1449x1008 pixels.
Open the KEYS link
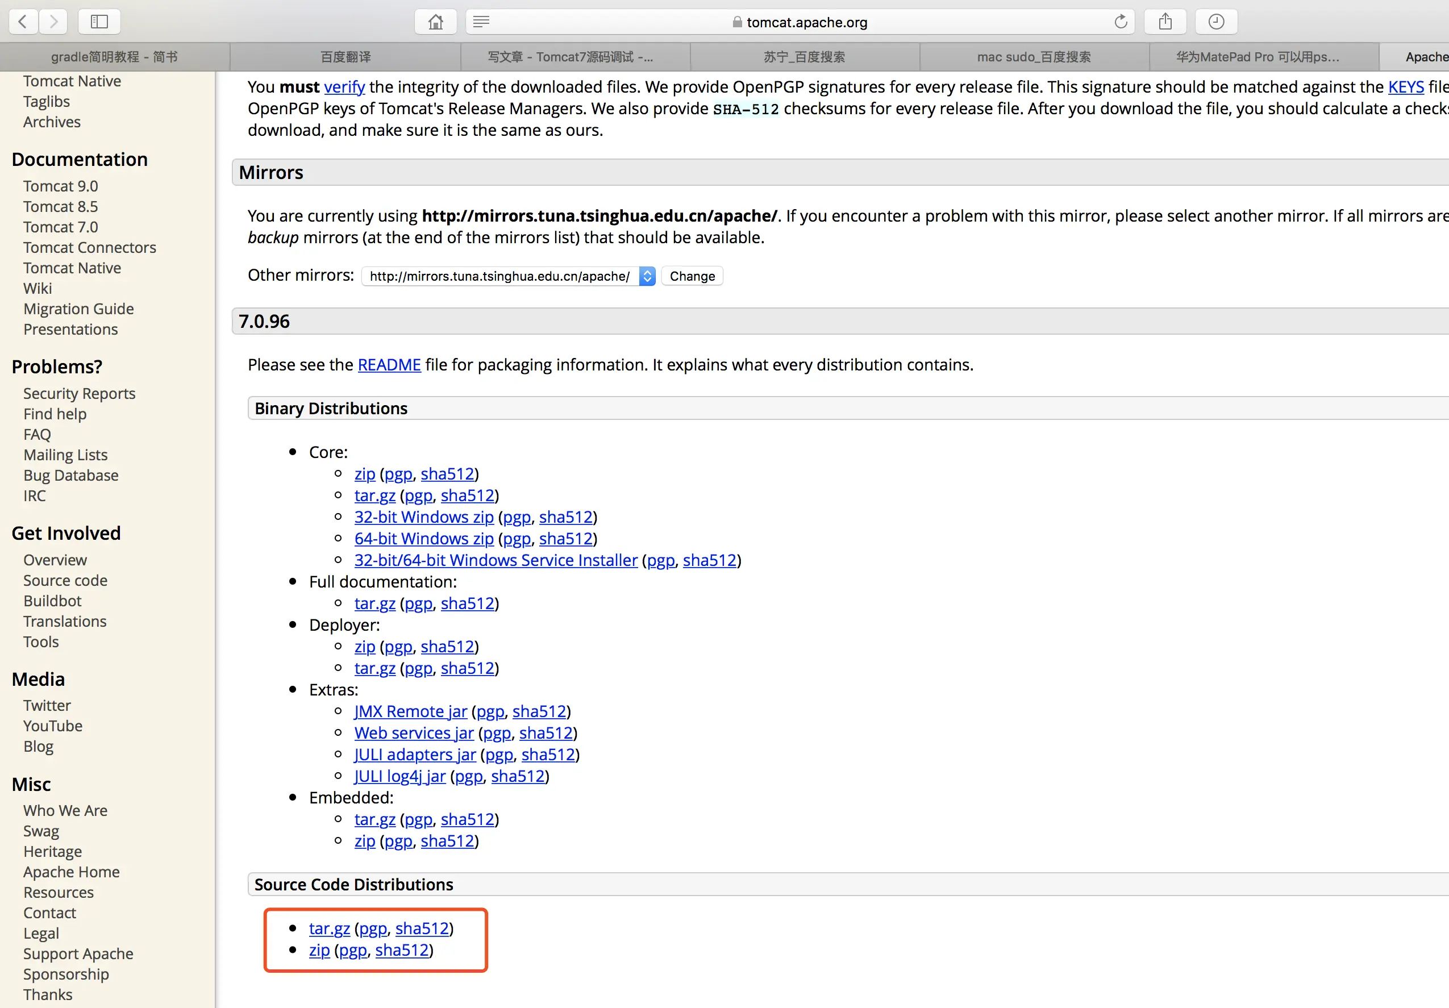click(x=1405, y=86)
